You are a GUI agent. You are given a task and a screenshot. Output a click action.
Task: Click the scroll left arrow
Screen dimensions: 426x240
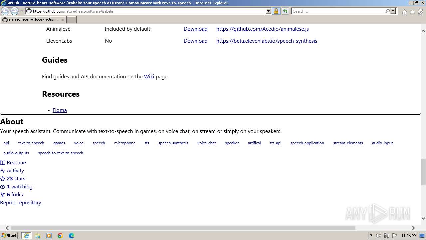point(7,228)
